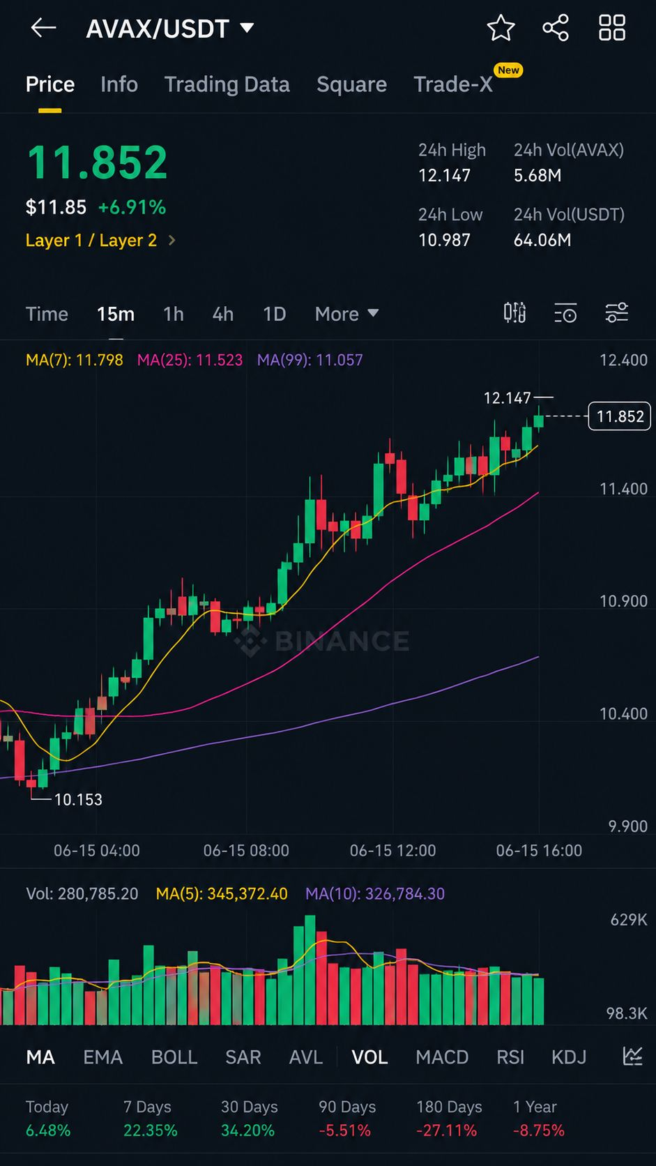Image resolution: width=656 pixels, height=1166 pixels.
Task: Tap the 12.147 high marker on chart
Action: point(508,397)
